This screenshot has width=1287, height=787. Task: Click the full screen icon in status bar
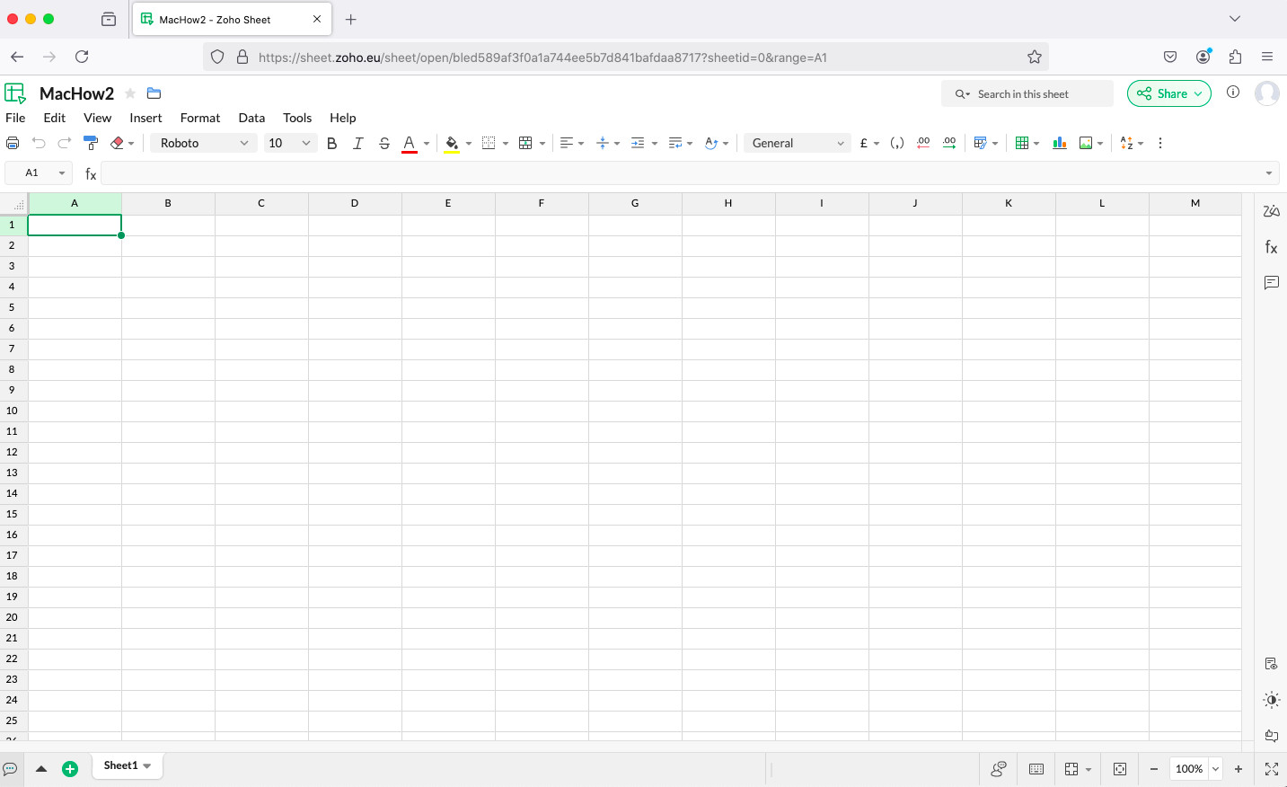point(1271,769)
